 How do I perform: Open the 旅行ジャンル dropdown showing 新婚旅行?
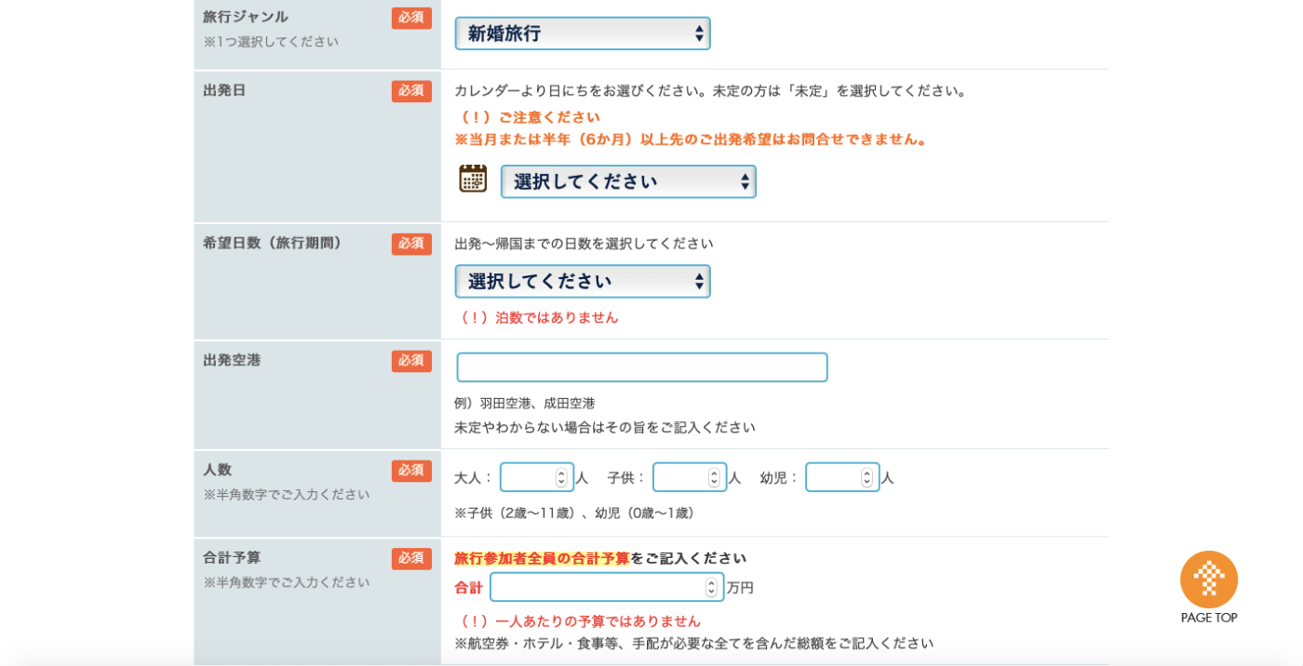[x=582, y=33]
